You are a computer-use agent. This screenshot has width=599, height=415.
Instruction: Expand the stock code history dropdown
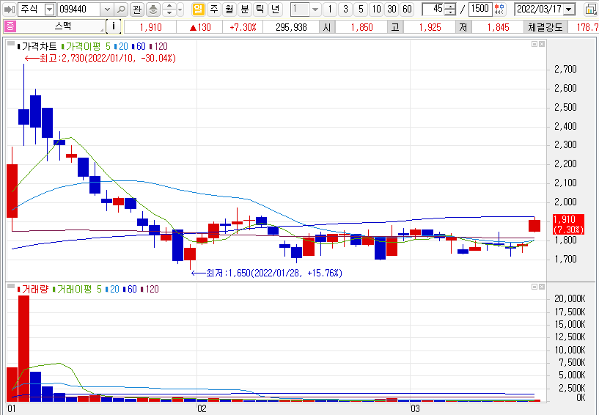click(x=107, y=10)
